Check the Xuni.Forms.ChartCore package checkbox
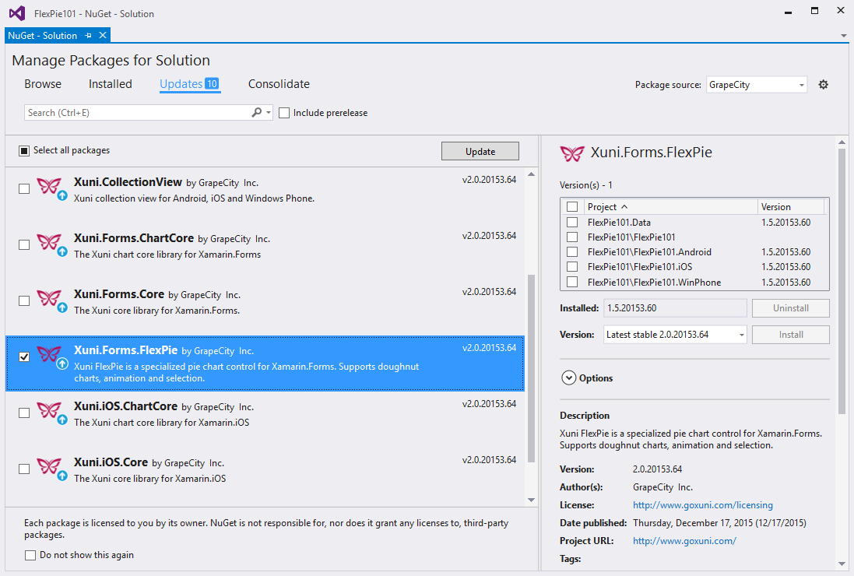 pos(24,244)
